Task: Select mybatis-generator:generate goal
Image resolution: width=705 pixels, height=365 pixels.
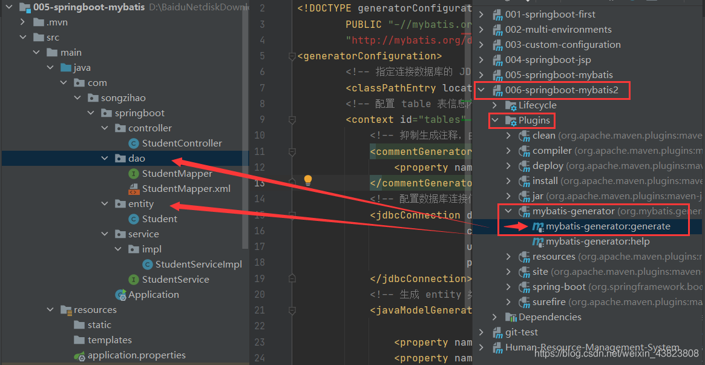Action: (608, 226)
